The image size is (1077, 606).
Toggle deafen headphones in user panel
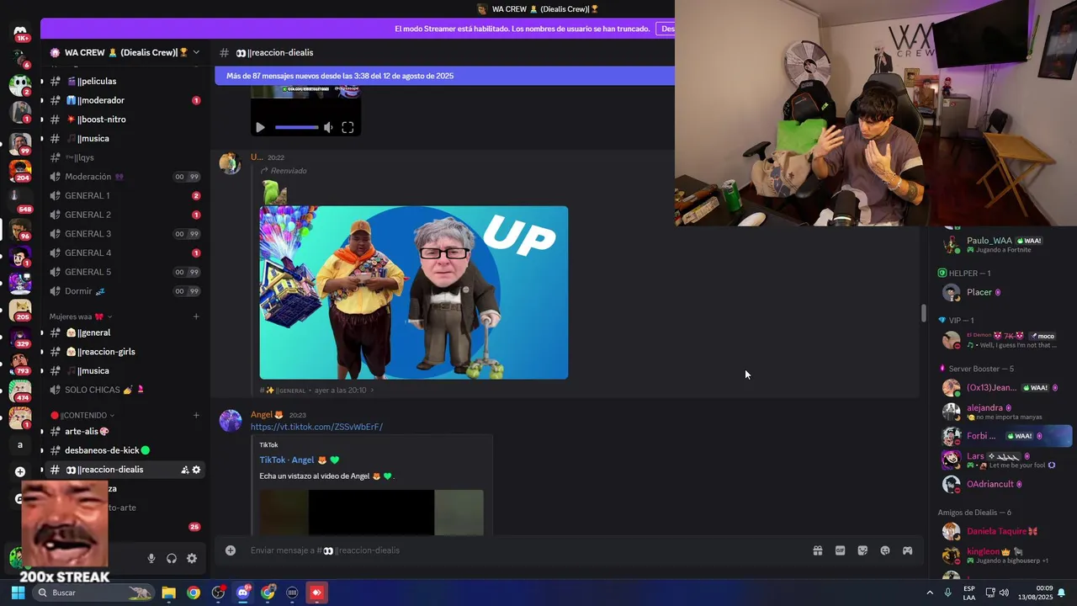(172, 558)
